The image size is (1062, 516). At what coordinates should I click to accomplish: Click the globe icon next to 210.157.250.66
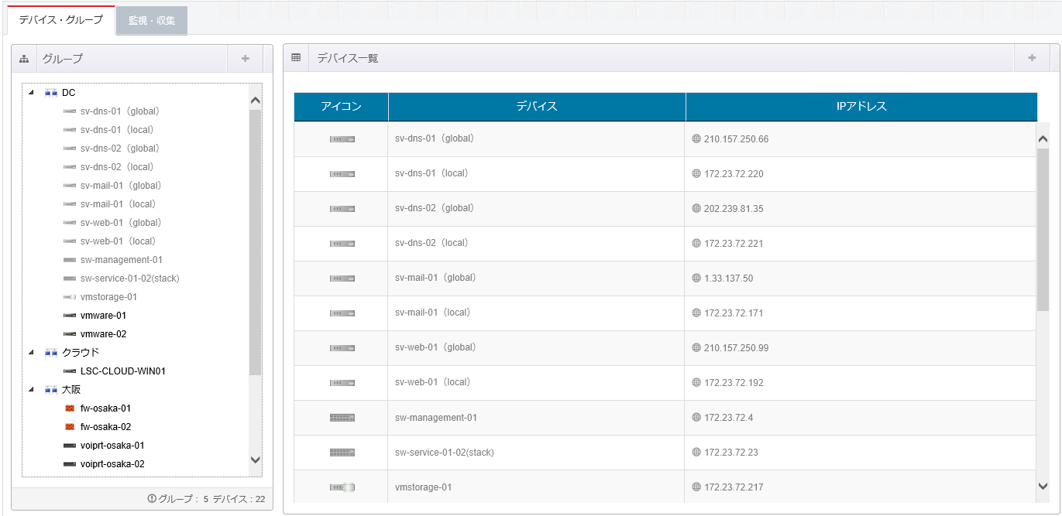click(x=696, y=139)
